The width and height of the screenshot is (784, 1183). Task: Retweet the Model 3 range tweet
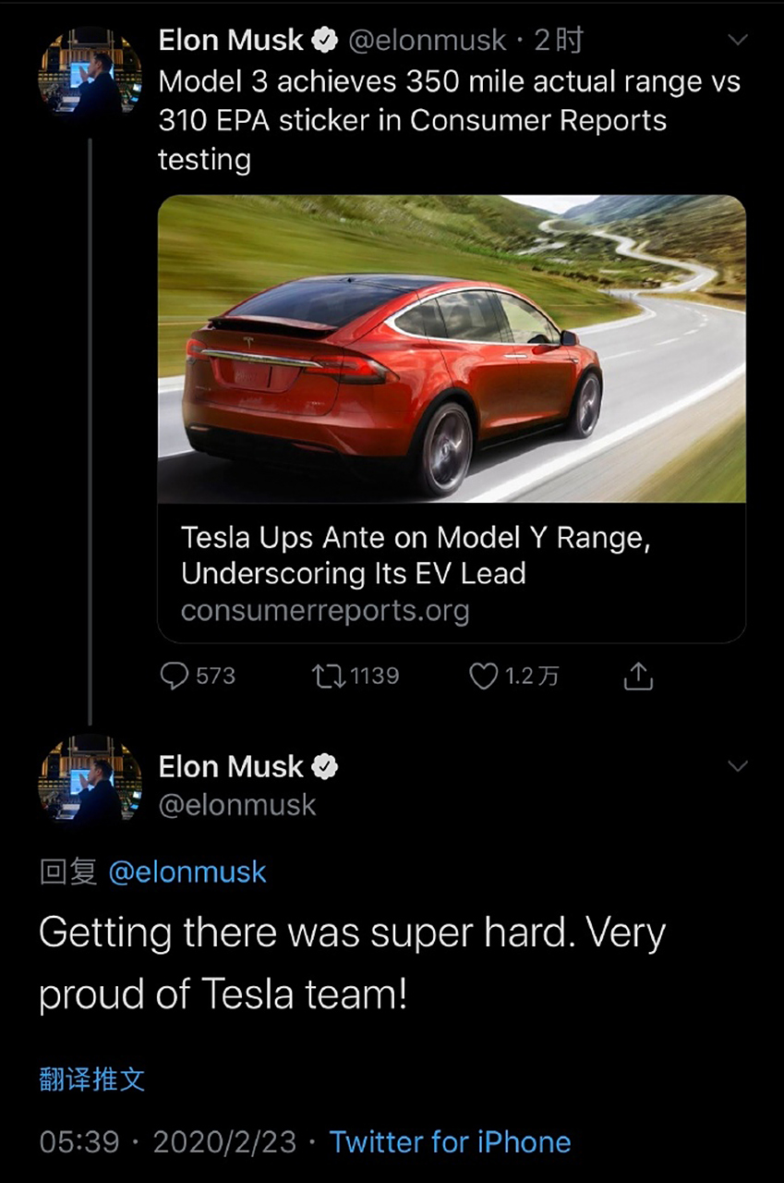tap(329, 677)
